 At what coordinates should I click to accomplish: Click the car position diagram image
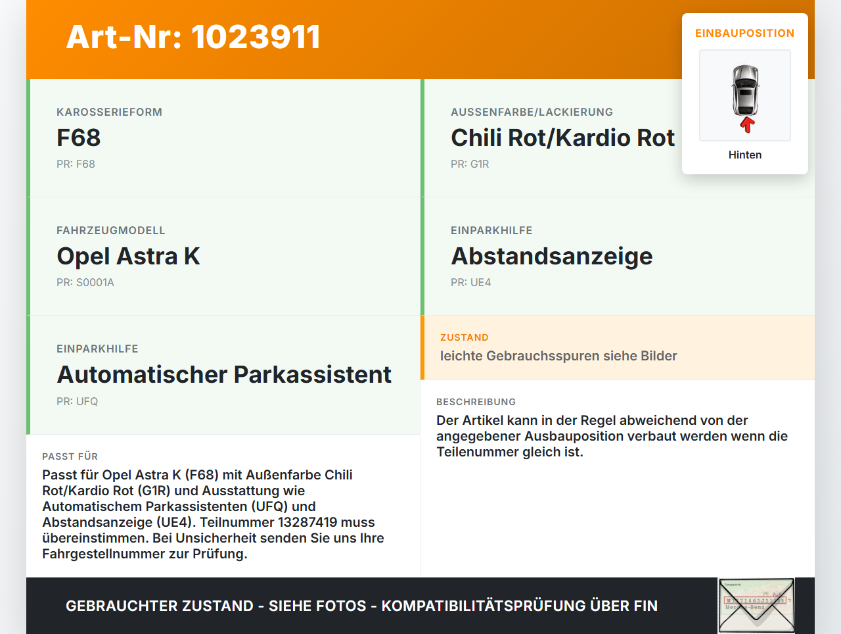coord(745,95)
